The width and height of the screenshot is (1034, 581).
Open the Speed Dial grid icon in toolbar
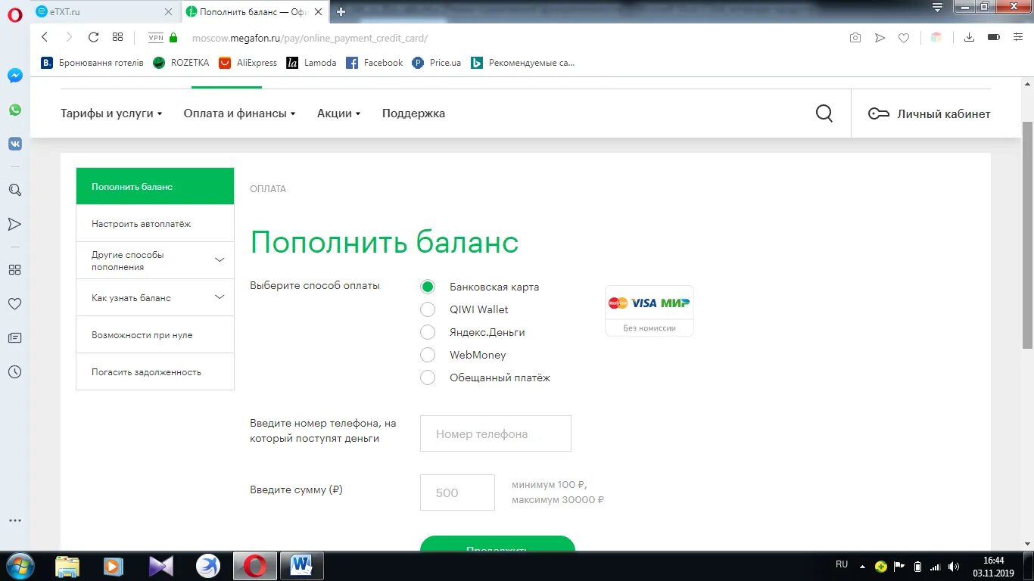[x=117, y=37]
